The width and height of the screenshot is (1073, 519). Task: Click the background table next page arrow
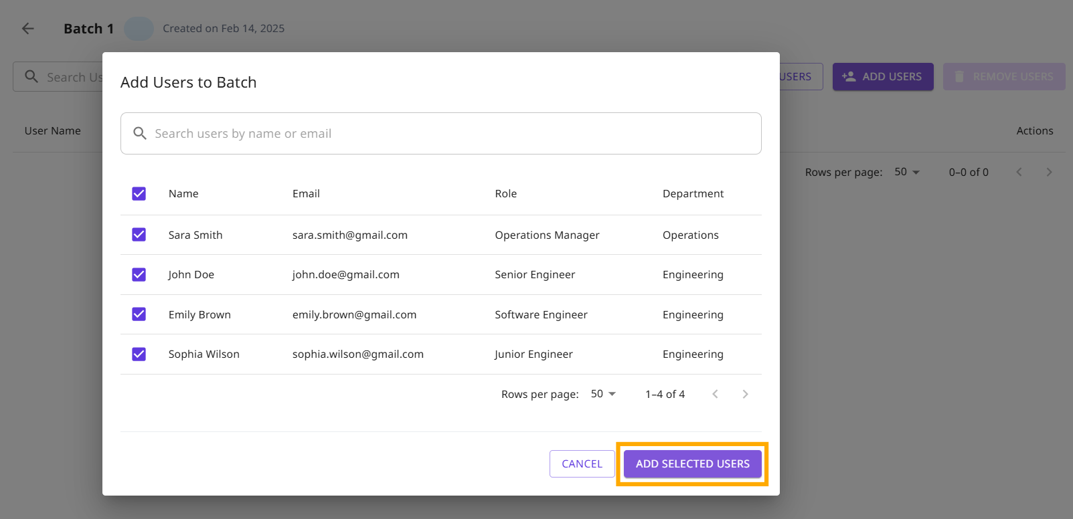[x=1049, y=172]
